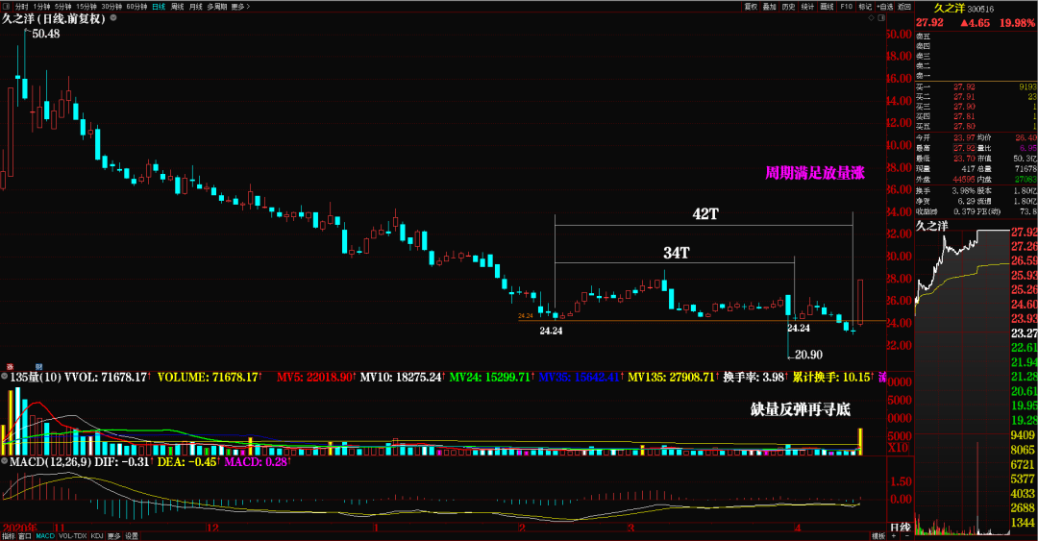Click 买一 bid price 27.92
1038x541 pixels.
[964, 86]
